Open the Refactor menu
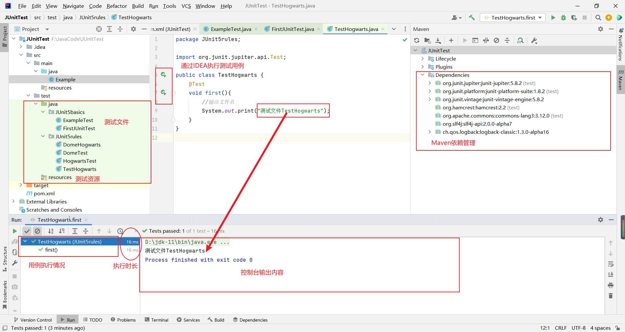The height and width of the screenshot is (332, 625). [x=117, y=6]
